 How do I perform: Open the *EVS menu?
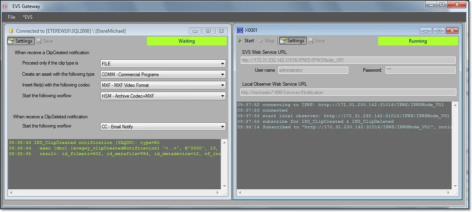click(x=28, y=17)
